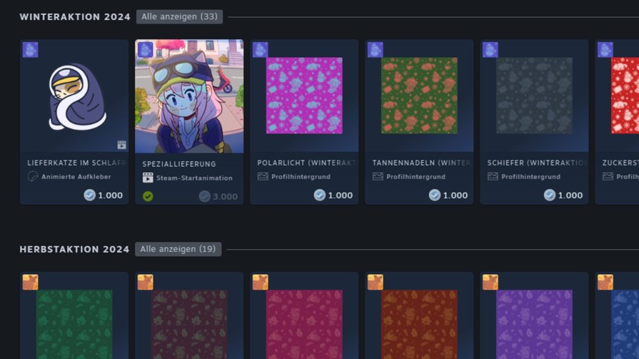Open Alle anzeigen (19) for Herbstaktion 2024

[178, 249]
